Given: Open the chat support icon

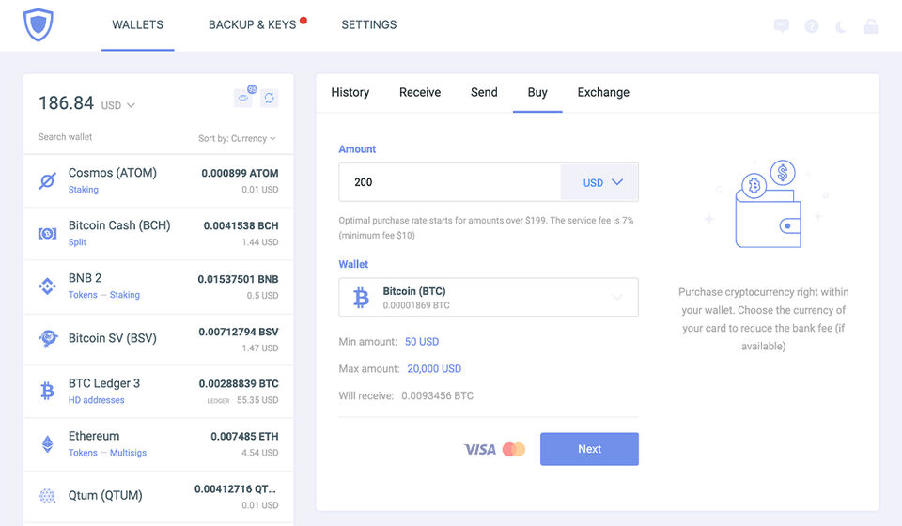Looking at the screenshot, I should click(782, 26).
